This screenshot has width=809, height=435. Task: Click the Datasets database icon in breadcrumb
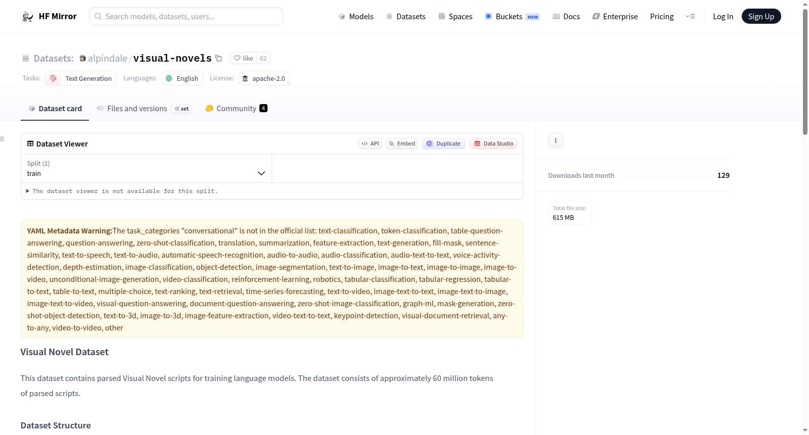pos(26,58)
